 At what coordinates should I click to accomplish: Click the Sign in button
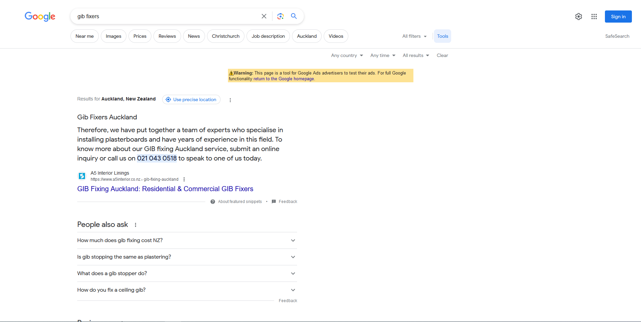point(618,17)
